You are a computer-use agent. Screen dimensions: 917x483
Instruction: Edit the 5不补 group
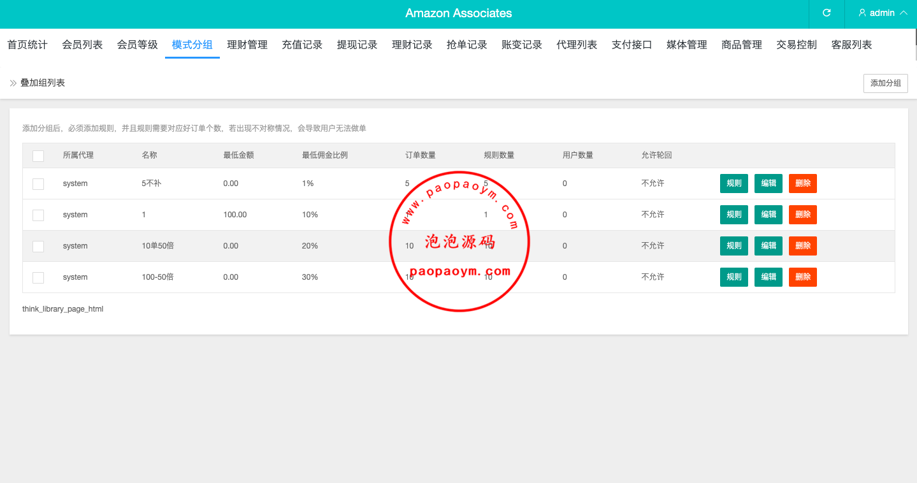click(769, 184)
